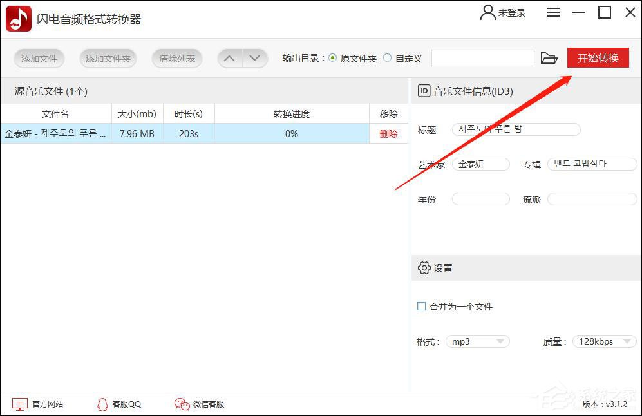Open the output directory folder browser icon
The image size is (642, 416).
(x=549, y=58)
